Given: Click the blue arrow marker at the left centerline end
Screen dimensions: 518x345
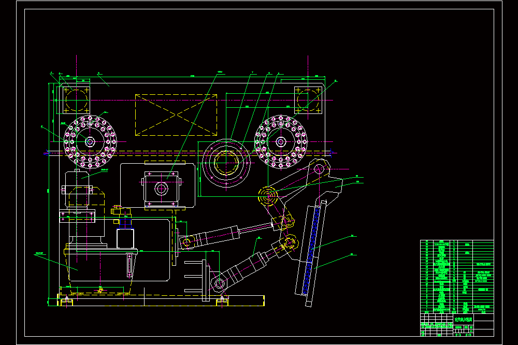Looking at the screenshot, I should (x=47, y=153).
